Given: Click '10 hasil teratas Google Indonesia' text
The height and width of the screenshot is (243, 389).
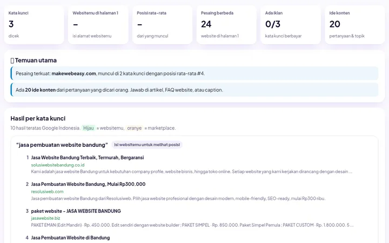Looking at the screenshot, I should [45, 128].
